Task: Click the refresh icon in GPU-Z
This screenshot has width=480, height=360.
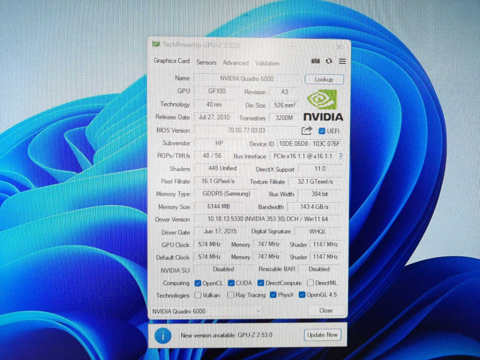Action: point(329,61)
